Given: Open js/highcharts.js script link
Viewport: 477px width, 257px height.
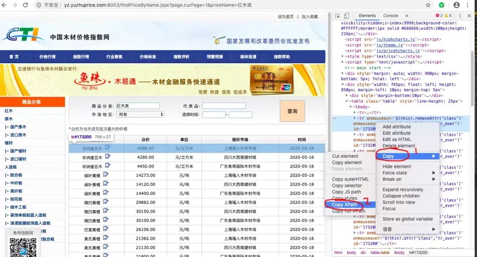Looking at the screenshot, I should click(x=395, y=40).
